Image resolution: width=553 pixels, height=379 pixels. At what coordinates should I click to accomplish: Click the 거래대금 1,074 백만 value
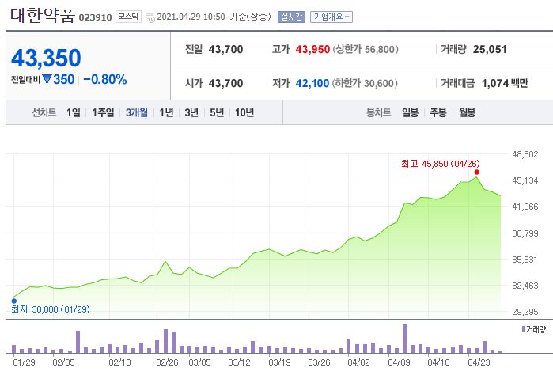(x=505, y=83)
